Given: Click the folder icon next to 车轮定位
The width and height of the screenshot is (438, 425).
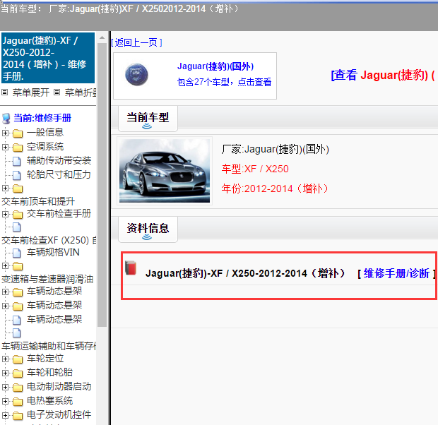Looking at the screenshot, I should click(18, 359).
